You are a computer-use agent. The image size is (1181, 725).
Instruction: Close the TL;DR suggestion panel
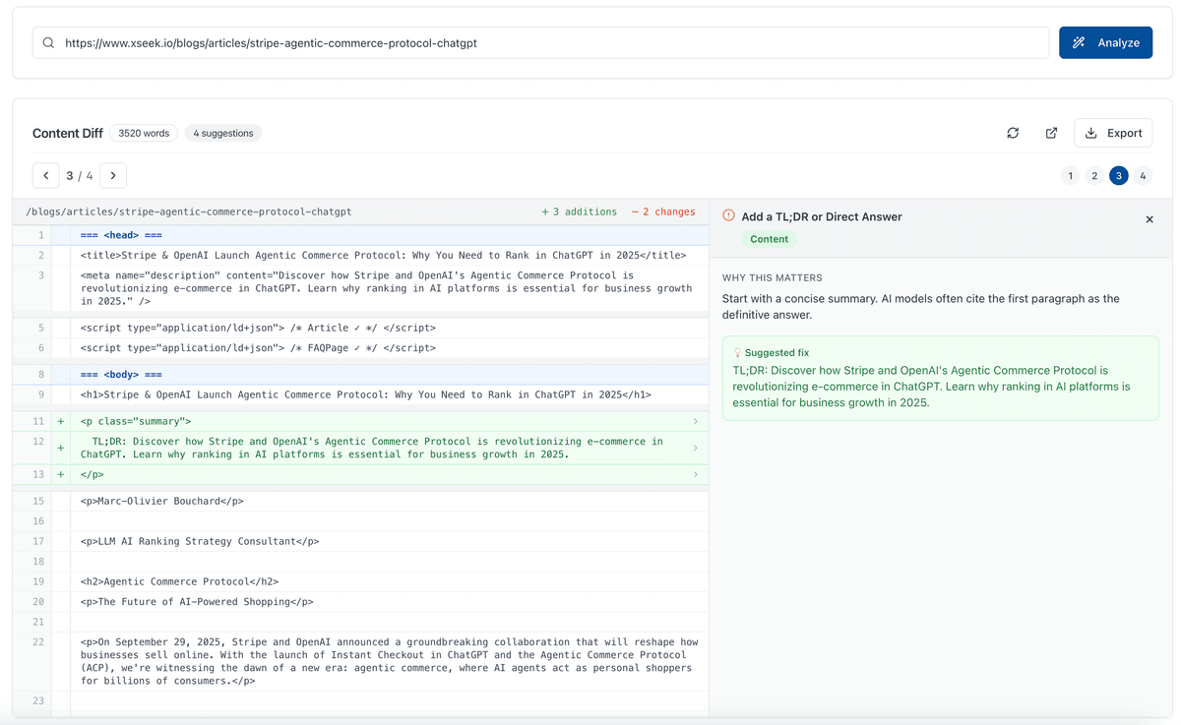1150,219
